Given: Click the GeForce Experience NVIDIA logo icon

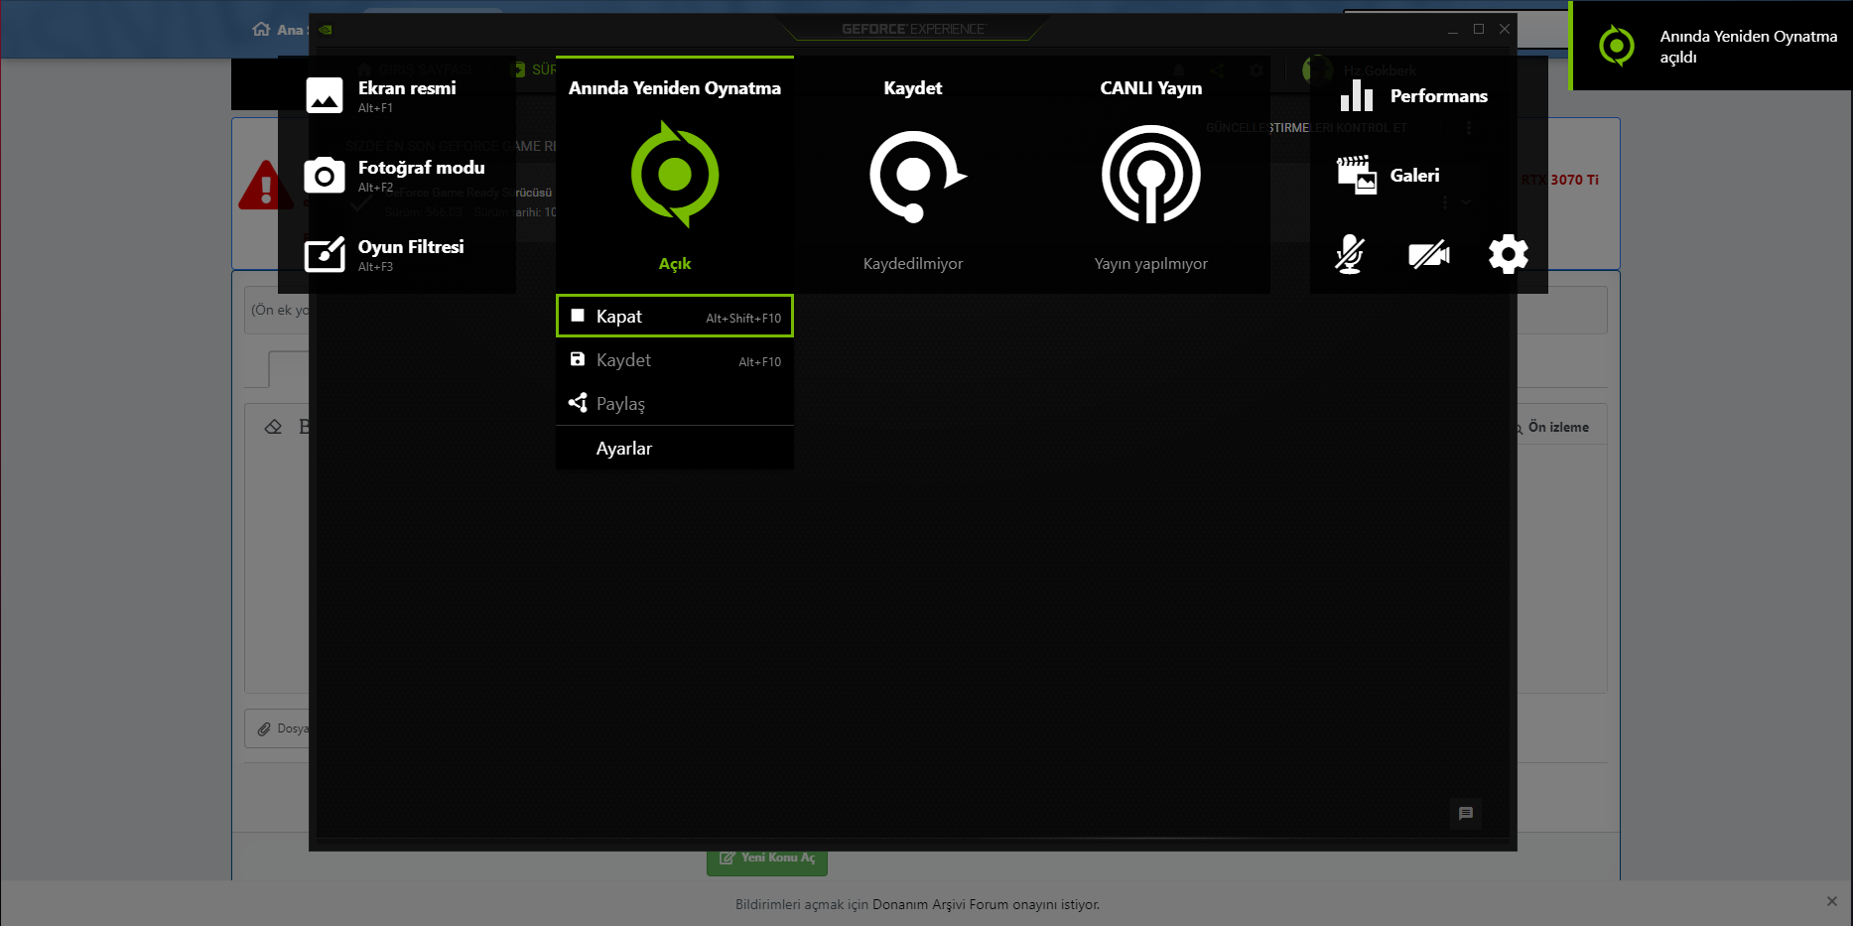Looking at the screenshot, I should pyautogui.click(x=326, y=30).
